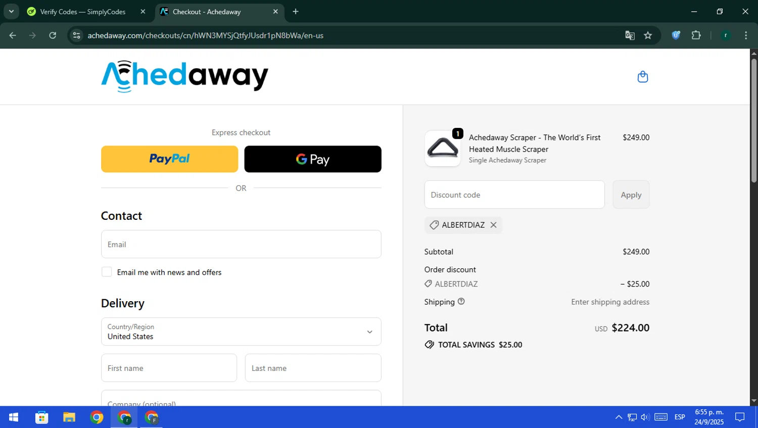Open the Extensions puzzle icon
758x428 pixels.
tap(696, 35)
